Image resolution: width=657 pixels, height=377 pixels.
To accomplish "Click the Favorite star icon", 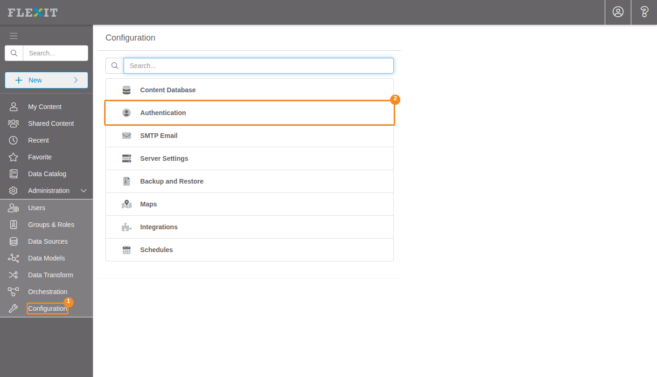I will click(14, 157).
